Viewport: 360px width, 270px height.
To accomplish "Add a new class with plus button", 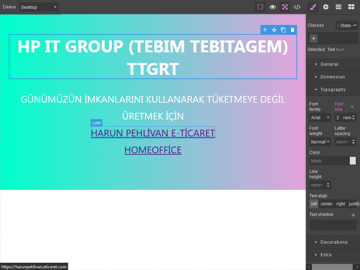I will [313, 38].
